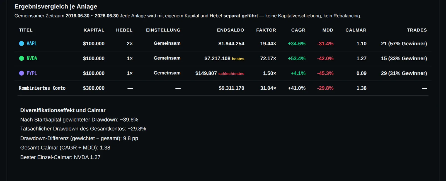
Task: Select the NVDA ticker name
Action: [x=32, y=58]
